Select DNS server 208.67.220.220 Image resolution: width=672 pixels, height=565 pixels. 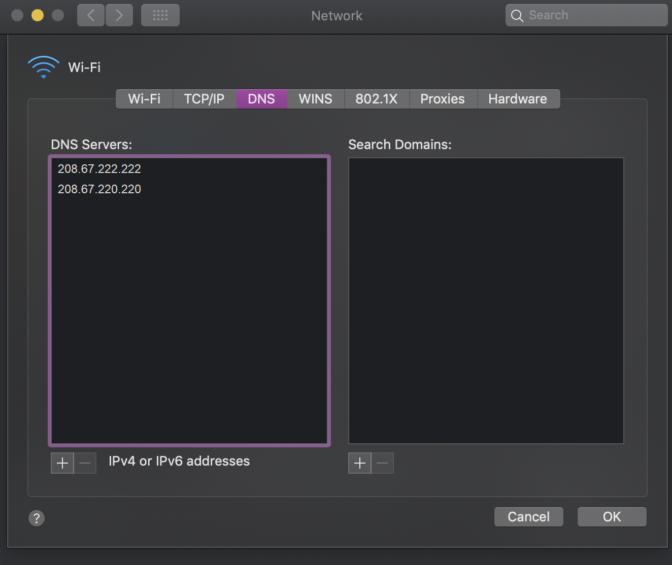coord(189,189)
